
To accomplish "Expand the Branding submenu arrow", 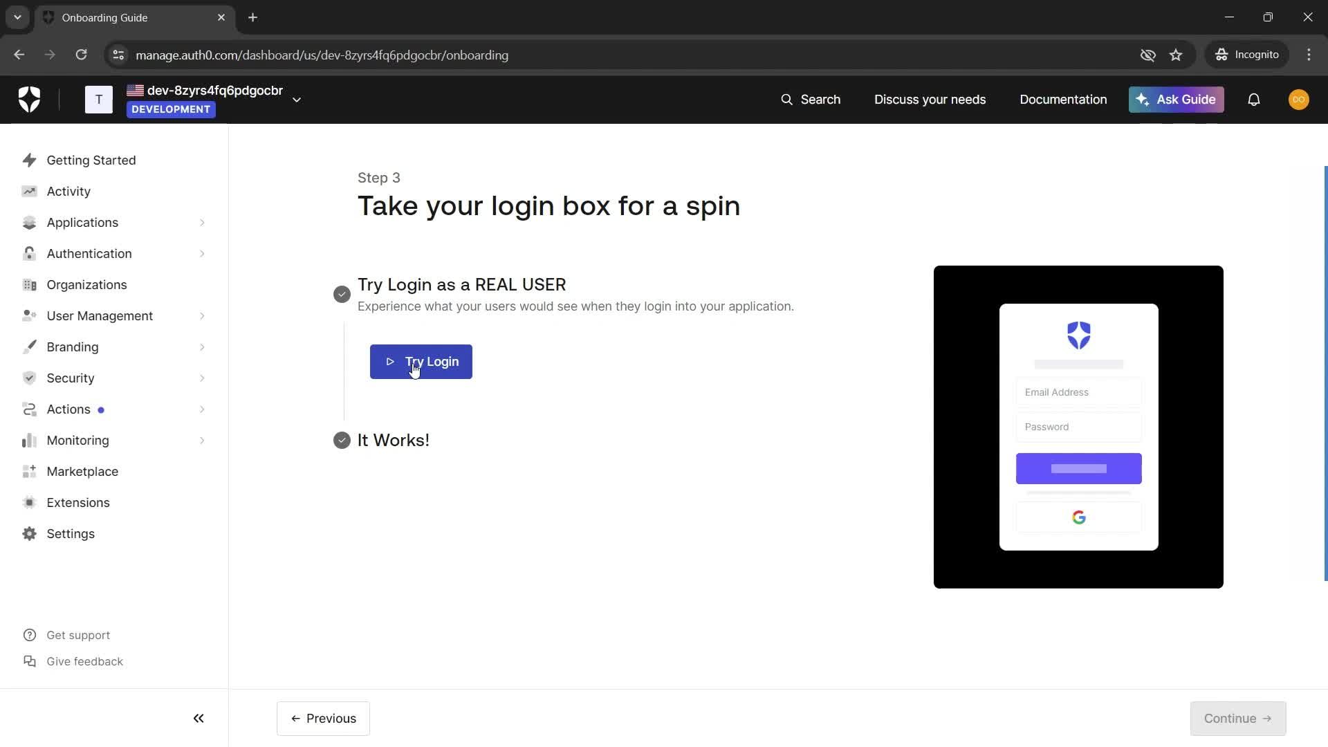I will pyautogui.click(x=202, y=347).
